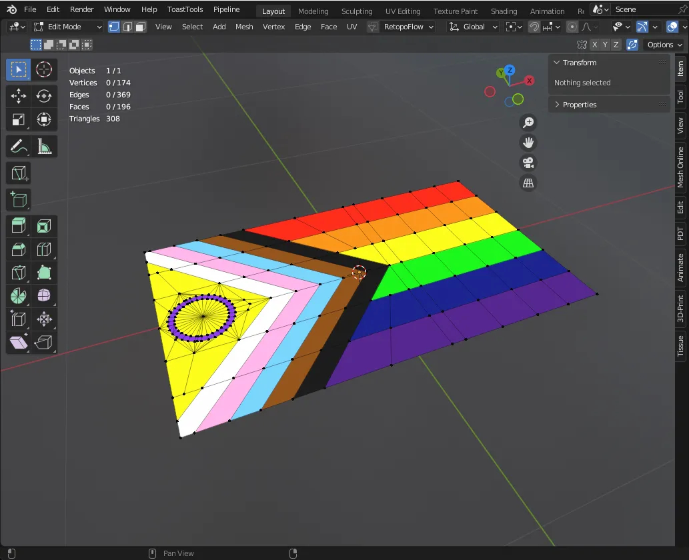The width and height of the screenshot is (689, 560).
Task: Toggle proportional editing
Action: pos(572,27)
